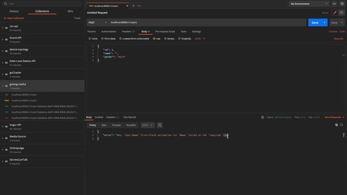The height and width of the screenshot is (195, 347).
Task: Open the request Headers tab
Action: pyautogui.click(x=128, y=31)
